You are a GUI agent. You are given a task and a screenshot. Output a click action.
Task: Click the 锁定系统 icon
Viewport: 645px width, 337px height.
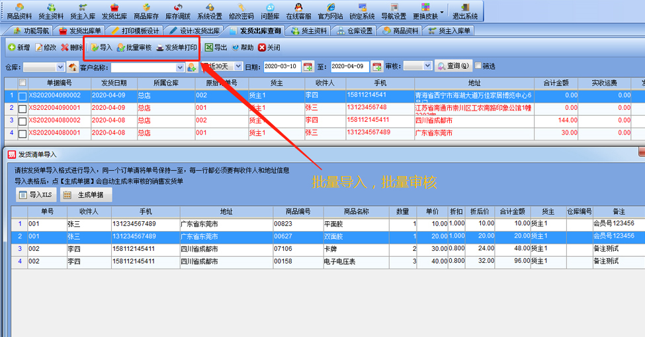pyautogui.click(x=362, y=11)
